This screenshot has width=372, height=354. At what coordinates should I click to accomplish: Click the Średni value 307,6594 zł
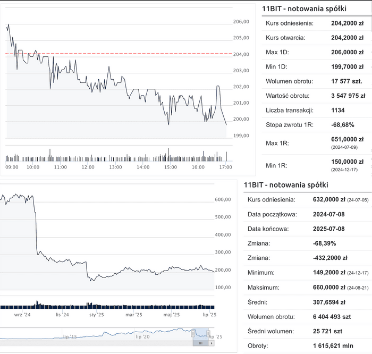click(x=329, y=302)
